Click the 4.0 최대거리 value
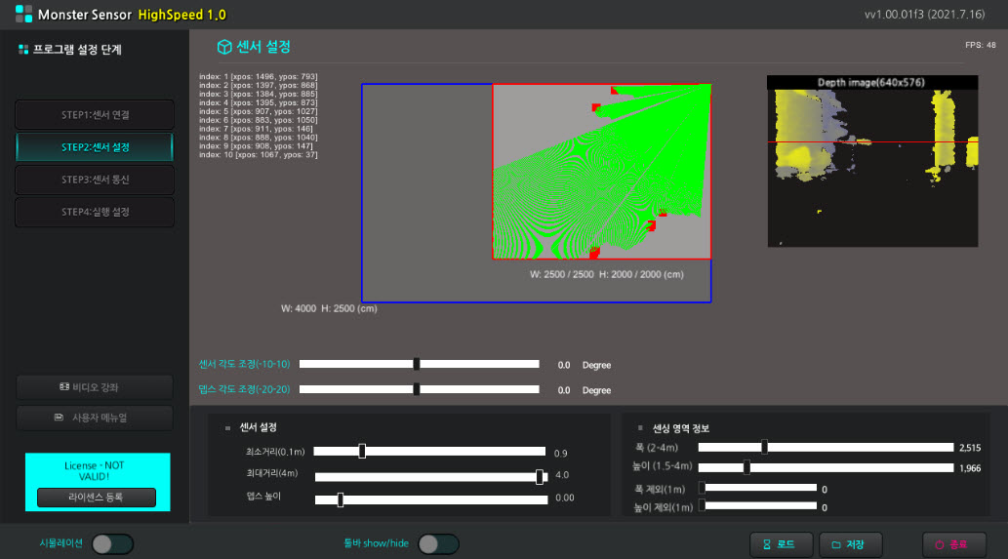This screenshot has height=559, width=1008. [562, 475]
